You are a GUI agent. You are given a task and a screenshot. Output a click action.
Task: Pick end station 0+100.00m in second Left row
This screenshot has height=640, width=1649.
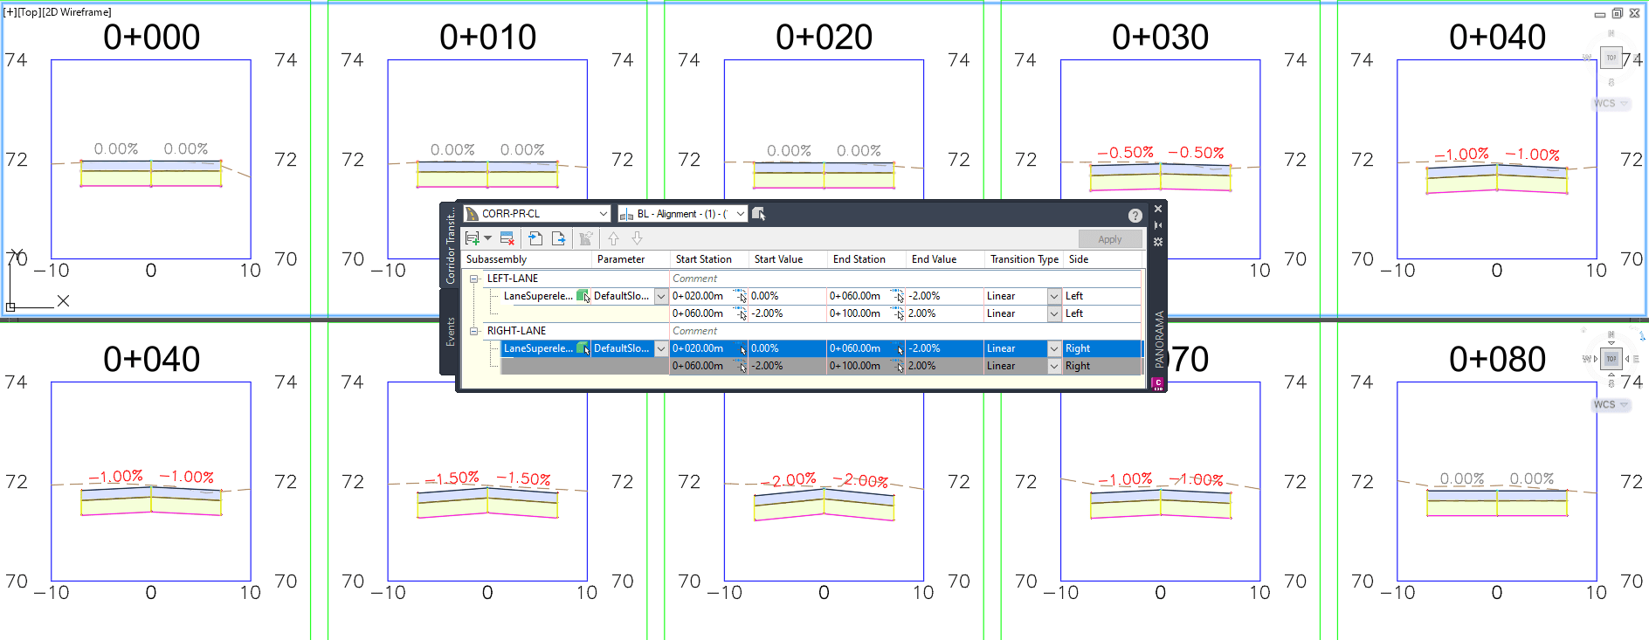pos(897,313)
